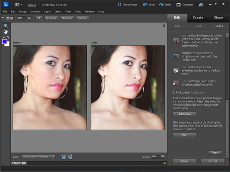Click the Reset Panels icon
The height and width of the screenshot is (172, 230).
(x=120, y=5)
